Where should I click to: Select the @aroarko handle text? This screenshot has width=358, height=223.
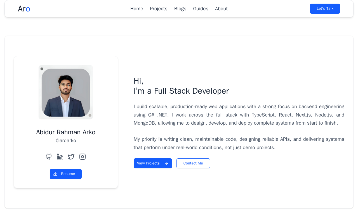(x=66, y=140)
